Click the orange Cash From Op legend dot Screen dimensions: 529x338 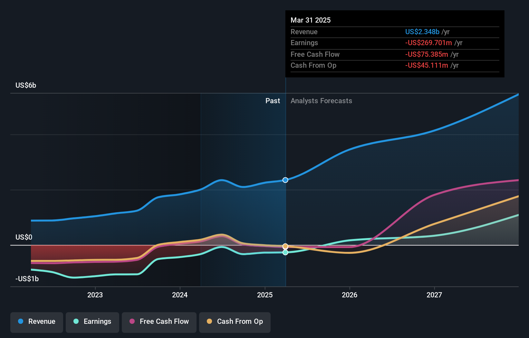coord(209,322)
